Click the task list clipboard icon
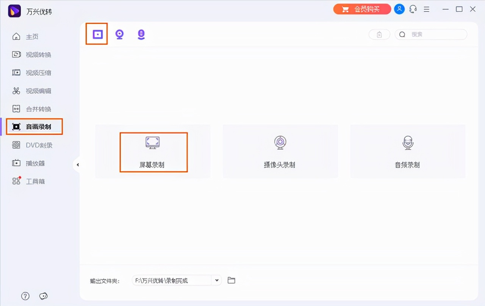 click(x=379, y=34)
